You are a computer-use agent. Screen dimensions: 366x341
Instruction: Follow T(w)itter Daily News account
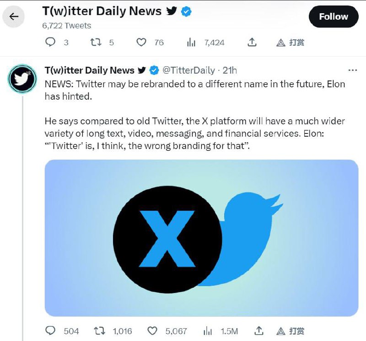[x=334, y=17]
